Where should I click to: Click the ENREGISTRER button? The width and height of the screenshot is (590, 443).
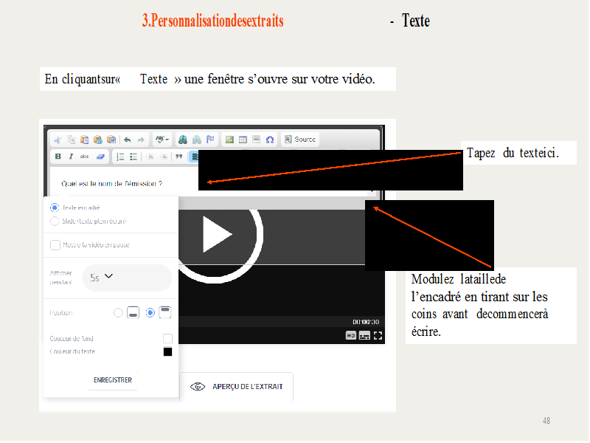tap(113, 380)
